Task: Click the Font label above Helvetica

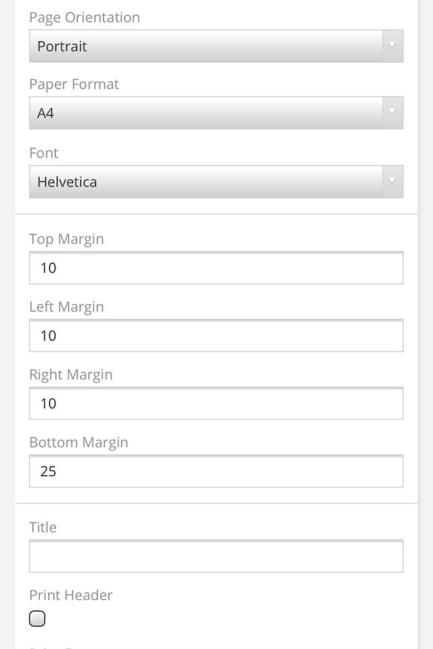Action: (44, 153)
